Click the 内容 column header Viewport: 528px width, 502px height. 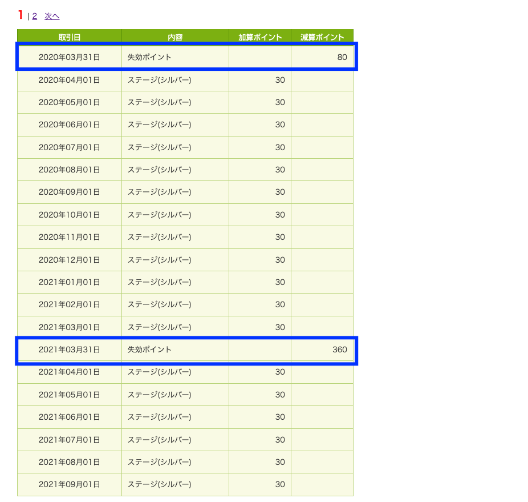pyautogui.click(x=175, y=37)
